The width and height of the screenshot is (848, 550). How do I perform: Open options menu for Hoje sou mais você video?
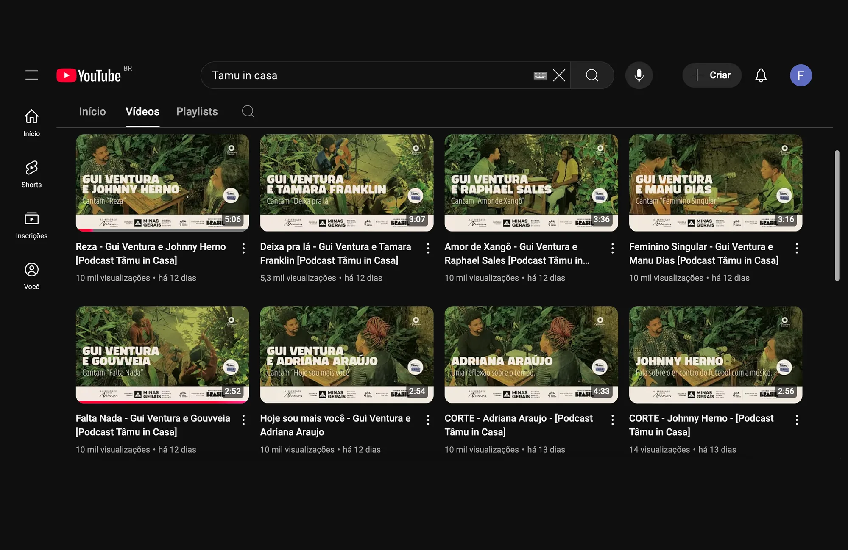pos(428,420)
